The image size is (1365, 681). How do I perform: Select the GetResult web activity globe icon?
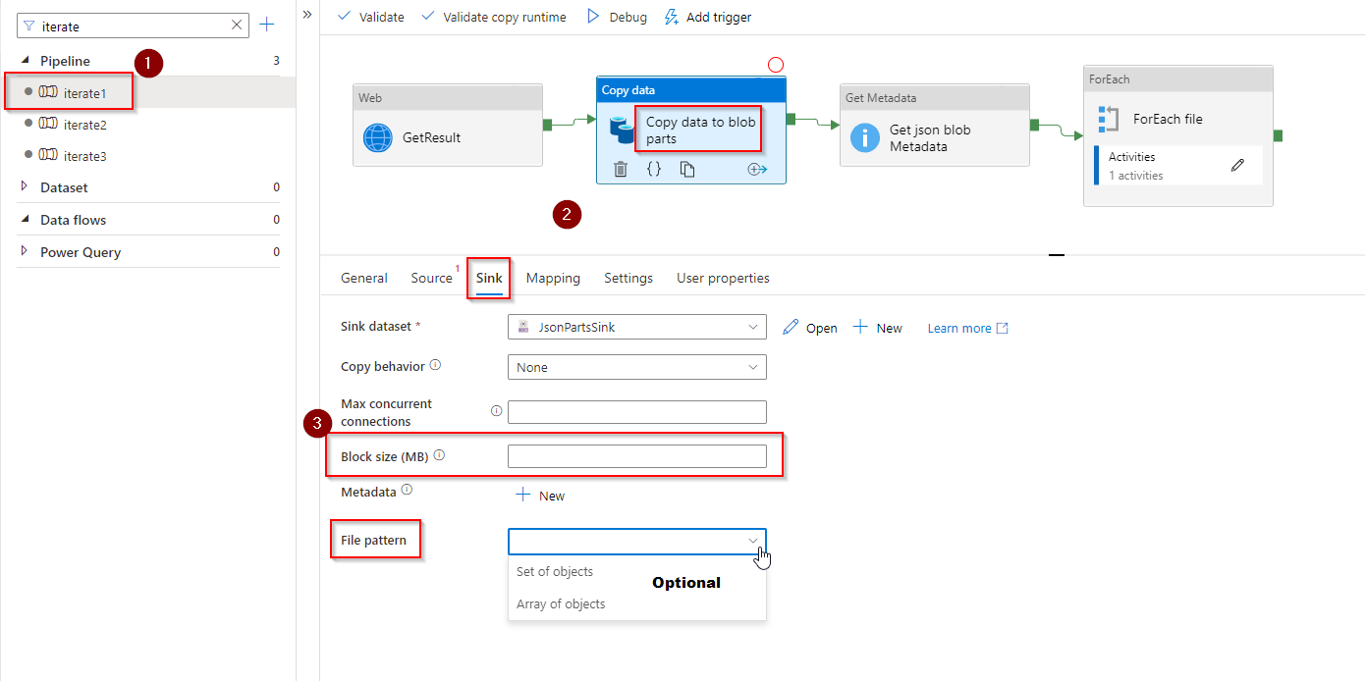coord(377,137)
